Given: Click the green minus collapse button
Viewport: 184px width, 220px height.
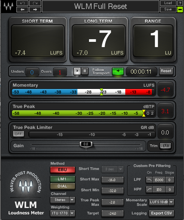Looking at the screenshot, I should (180, 10).
